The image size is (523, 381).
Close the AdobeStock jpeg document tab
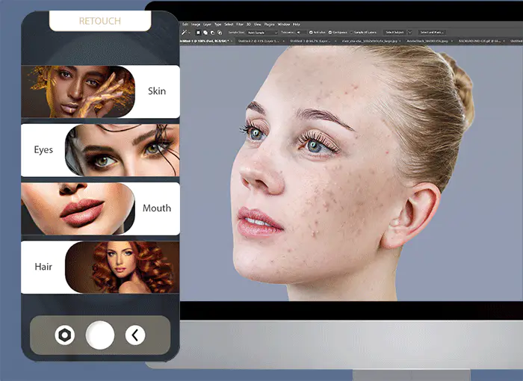[x=452, y=41]
